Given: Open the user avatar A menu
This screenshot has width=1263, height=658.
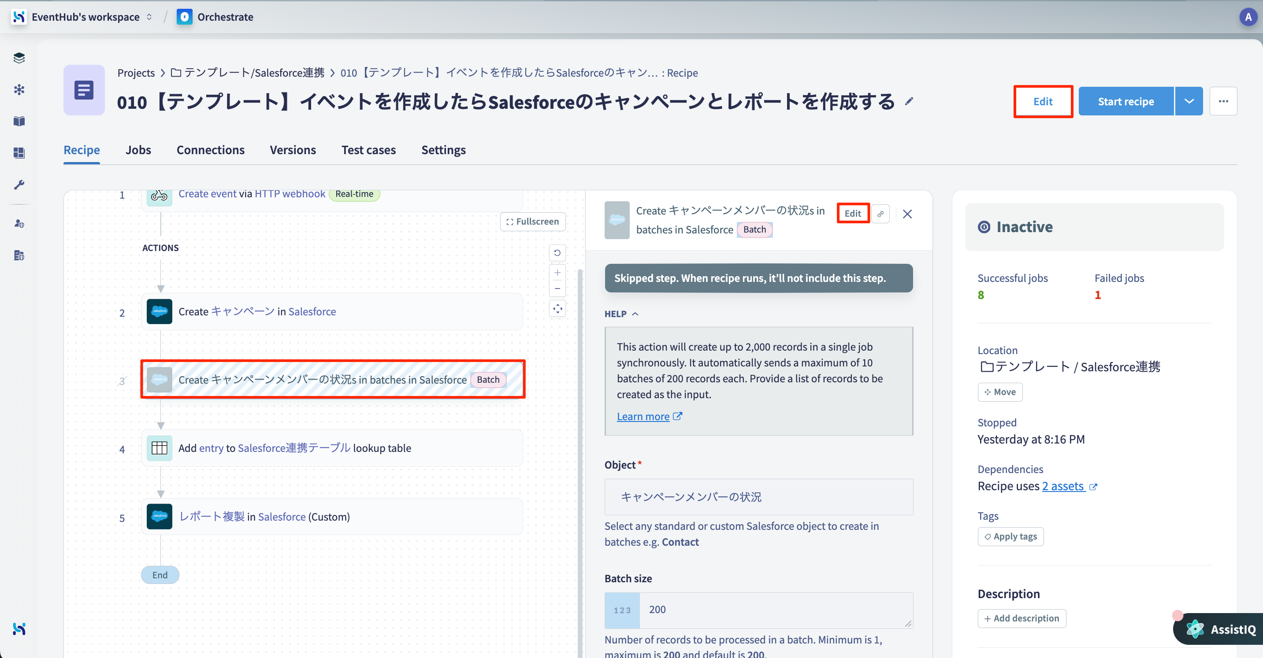Looking at the screenshot, I should [x=1248, y=17].
